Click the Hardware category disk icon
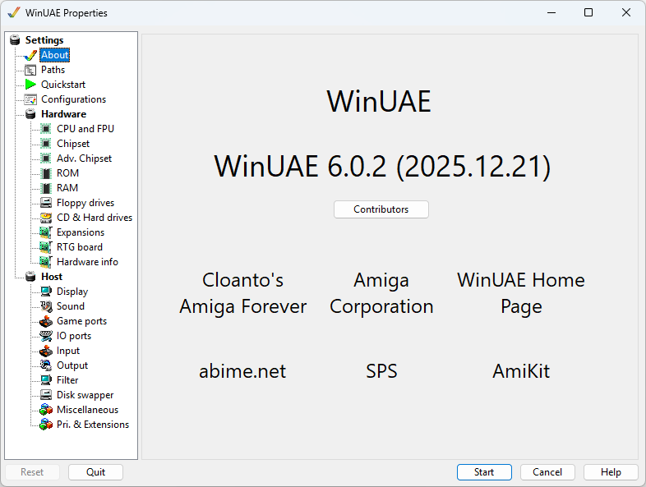This screenshot has width=646, height=487. (x=30, y=114)
